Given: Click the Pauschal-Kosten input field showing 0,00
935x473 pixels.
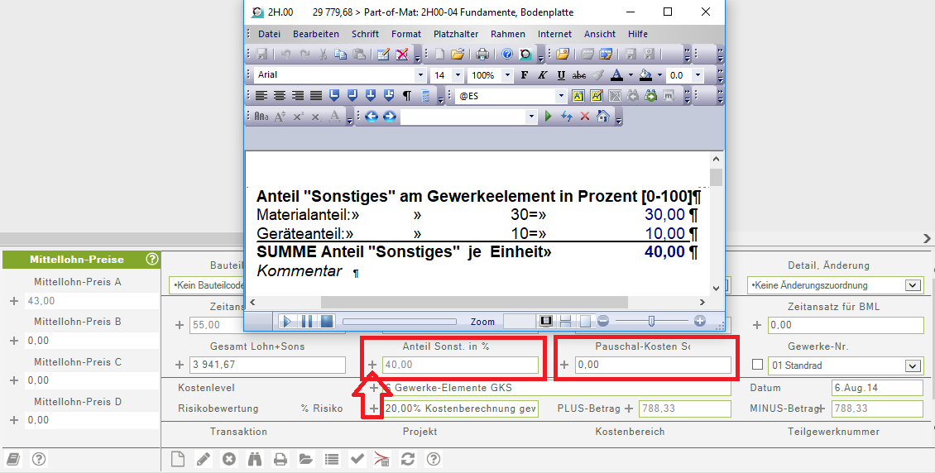Looking at the screenshot, I should [x=652, y=365].
